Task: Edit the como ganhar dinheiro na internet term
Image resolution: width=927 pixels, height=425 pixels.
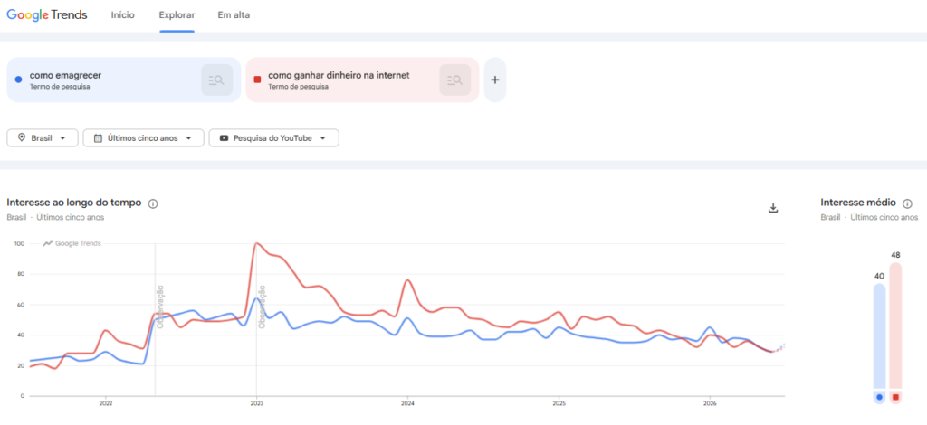Action: click(x=339, y=76)
